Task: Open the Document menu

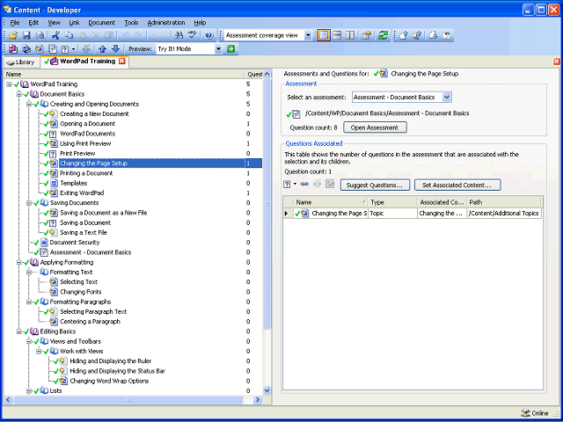Action: pyautogui.click(x=102, y=23)
